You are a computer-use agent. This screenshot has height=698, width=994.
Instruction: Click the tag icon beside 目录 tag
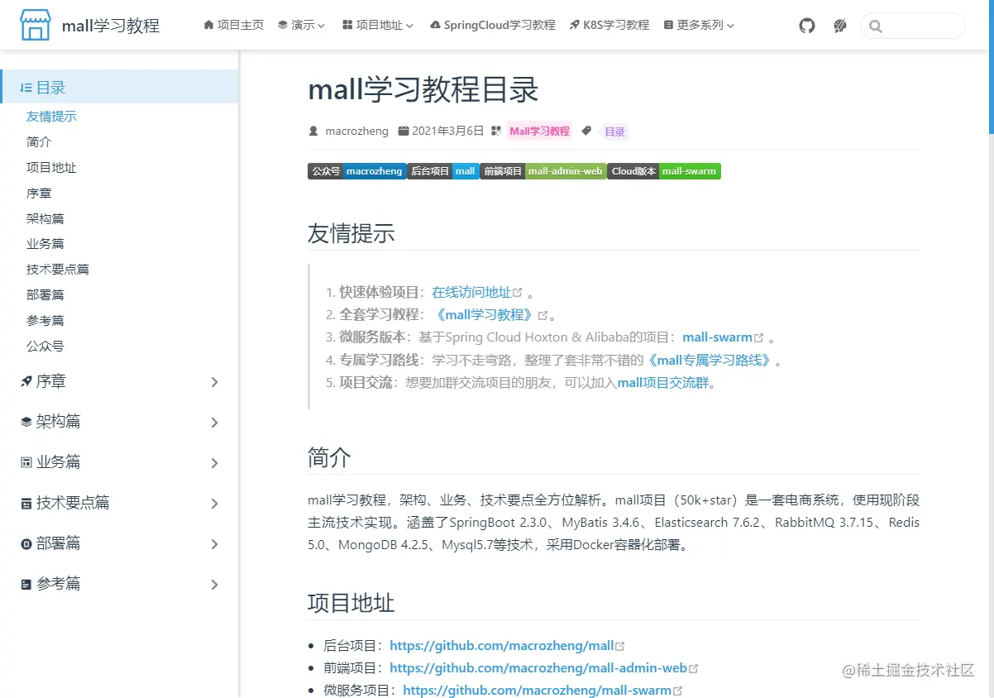pos(586,131)
